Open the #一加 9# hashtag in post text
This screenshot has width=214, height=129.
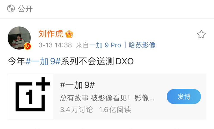[x=43, y=61]
